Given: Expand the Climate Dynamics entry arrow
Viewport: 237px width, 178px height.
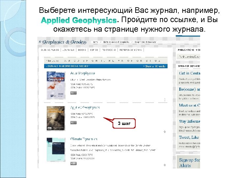Looking at the screenshot, I should [165, 165].
